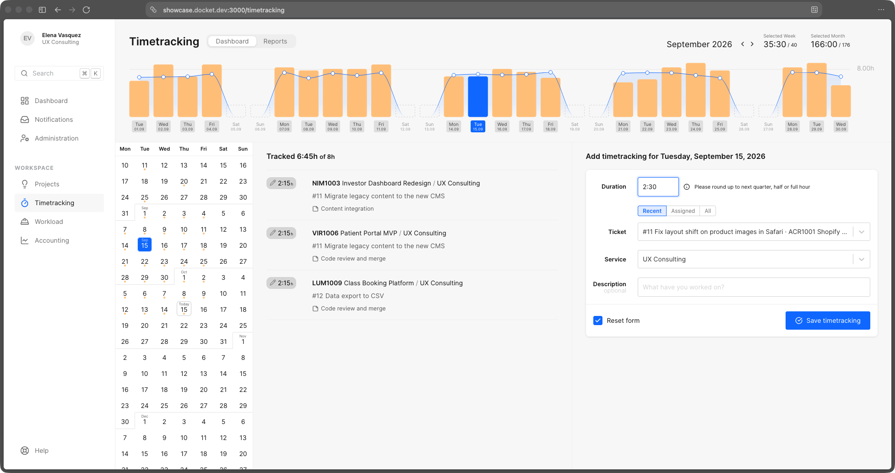
Task: Click the Projects lightbulb icon
Action: click(x=25, y=184)
